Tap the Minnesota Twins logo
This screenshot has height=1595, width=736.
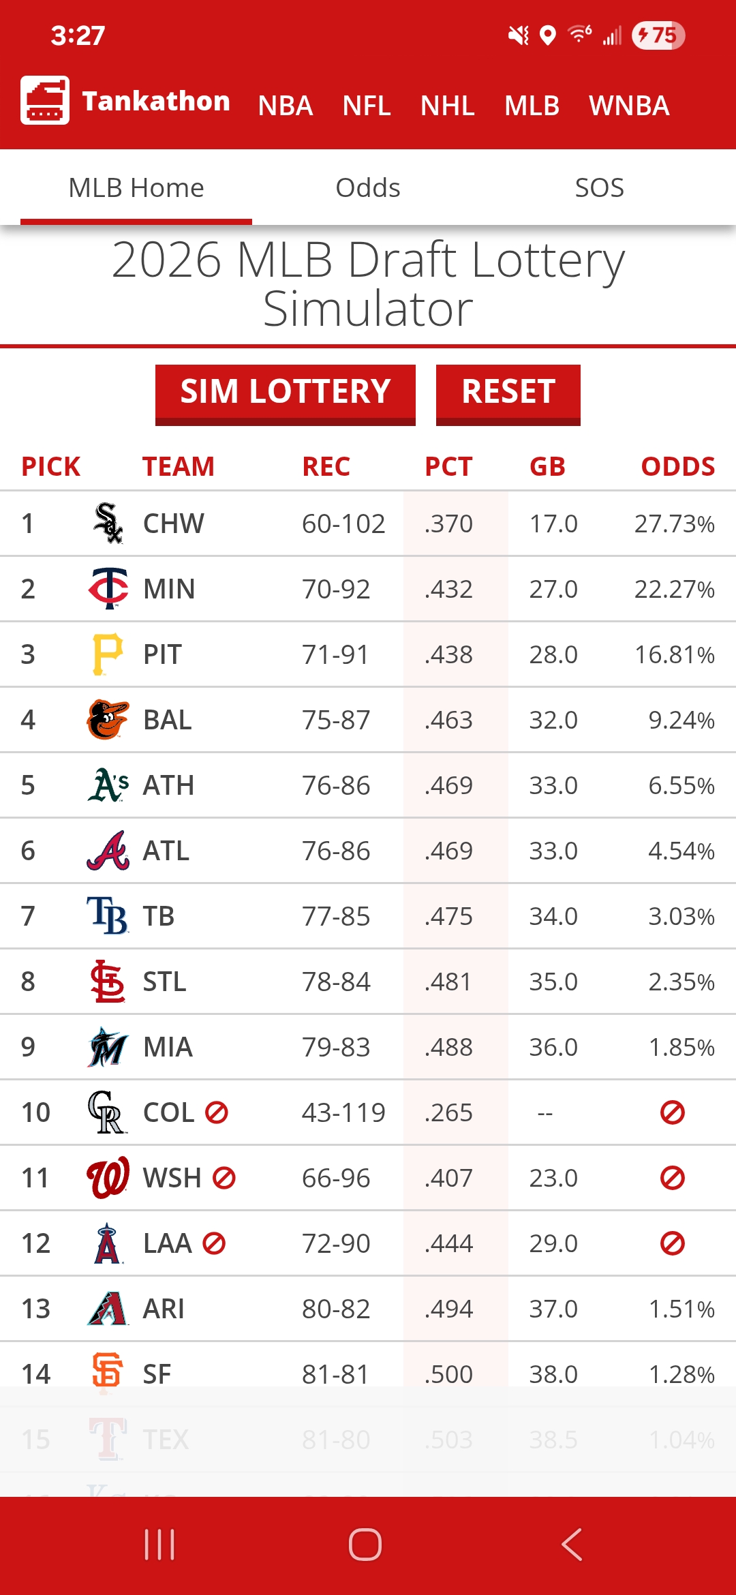pos(108,588)
